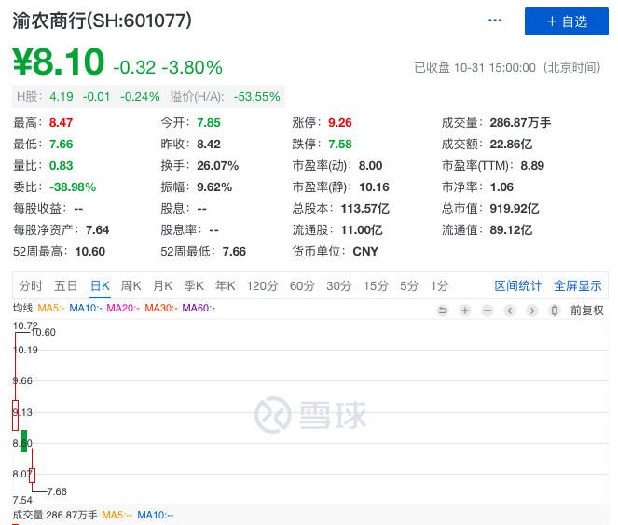Viewport: 618px width, 525px height.
Task: Click the 雪球 watermark logo on chart
Action: 310,415
